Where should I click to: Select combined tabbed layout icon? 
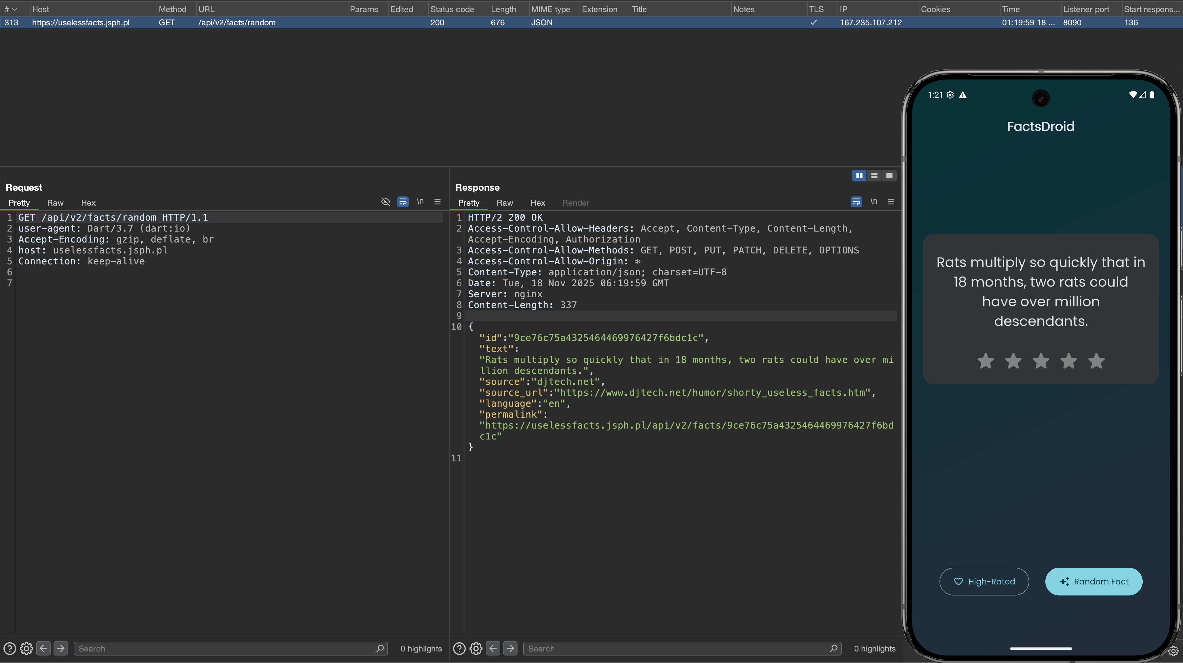(889, 175)
